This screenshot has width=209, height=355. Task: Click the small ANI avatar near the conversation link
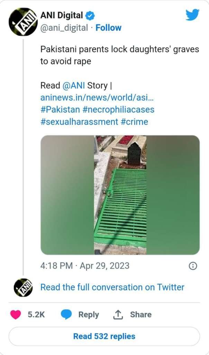coord(23,287)
